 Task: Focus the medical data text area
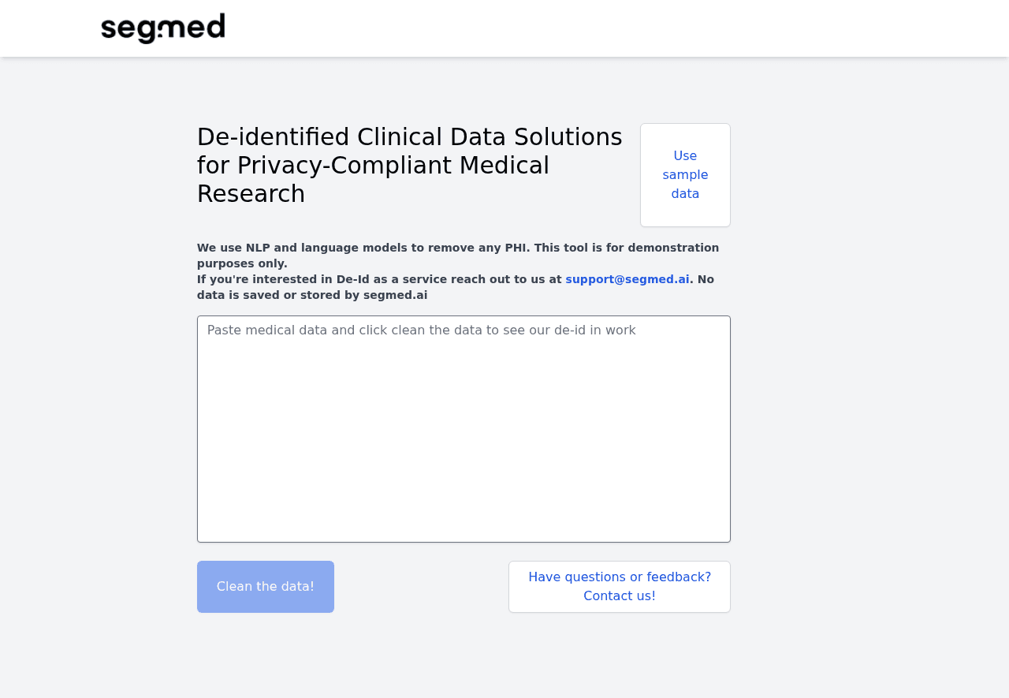tap(464, 428)
